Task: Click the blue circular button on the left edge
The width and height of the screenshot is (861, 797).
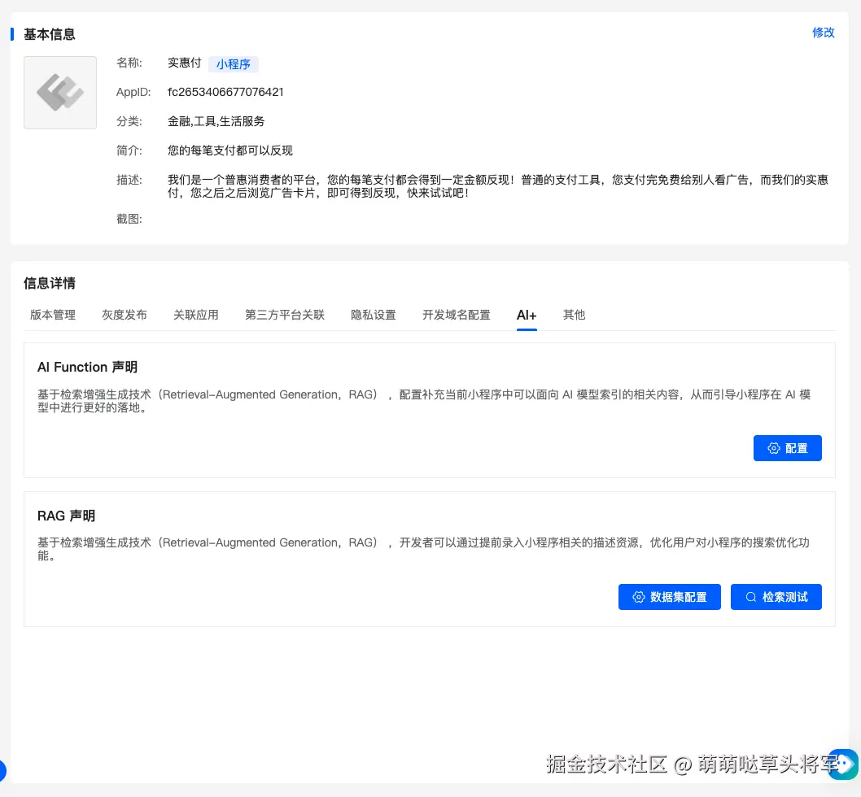Action: [3, 771]
